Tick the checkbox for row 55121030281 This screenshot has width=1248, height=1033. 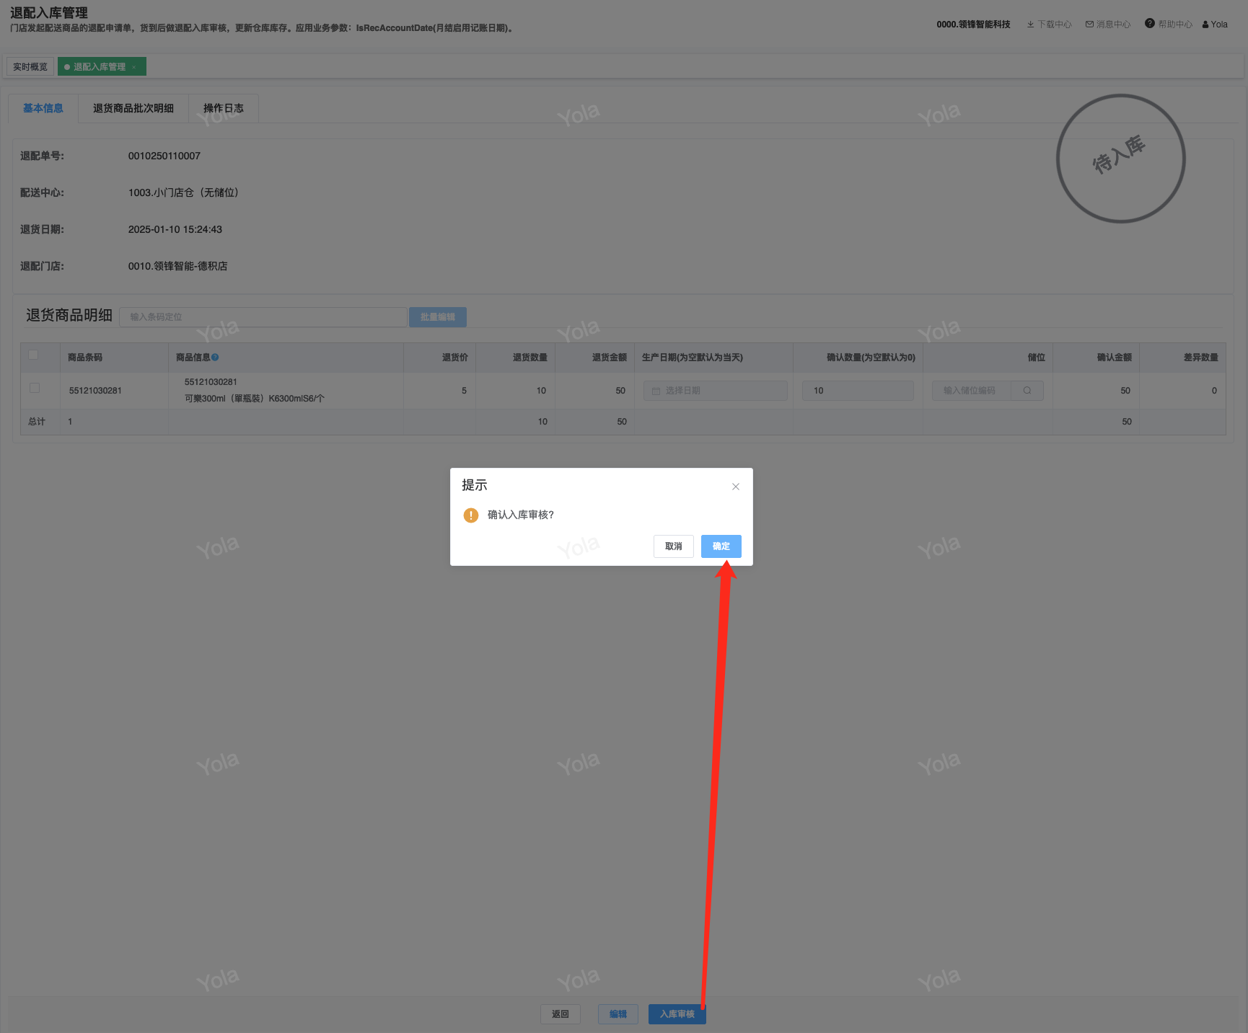pos(35,388)
